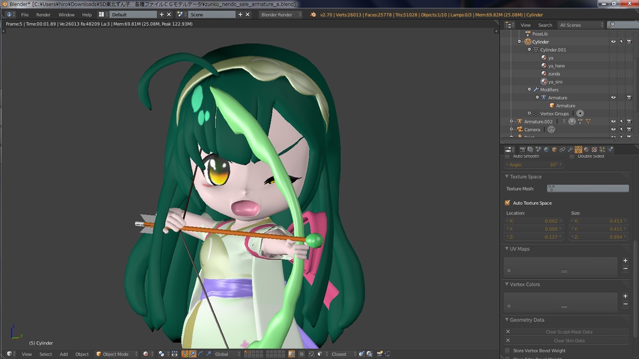Open the Object Constraints tab
Screen dimensions: 639x359
point(562,149)
